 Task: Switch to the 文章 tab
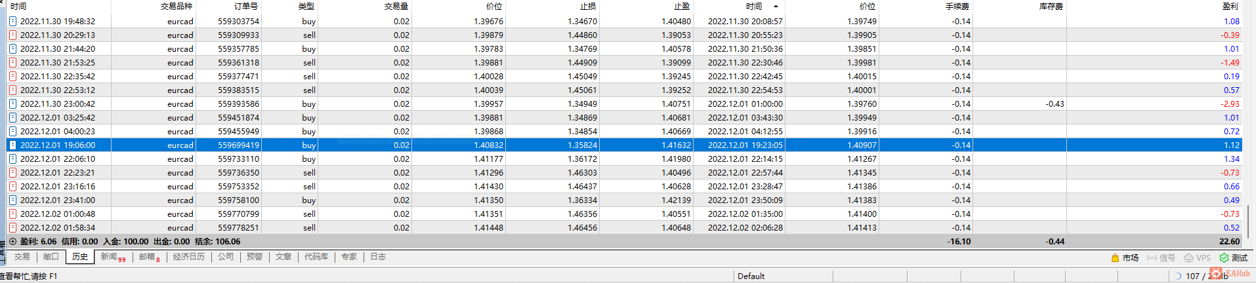pyautogui.click(x=283, y=257)
